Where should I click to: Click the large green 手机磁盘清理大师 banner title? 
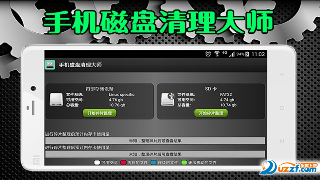(x=158, y=22)
